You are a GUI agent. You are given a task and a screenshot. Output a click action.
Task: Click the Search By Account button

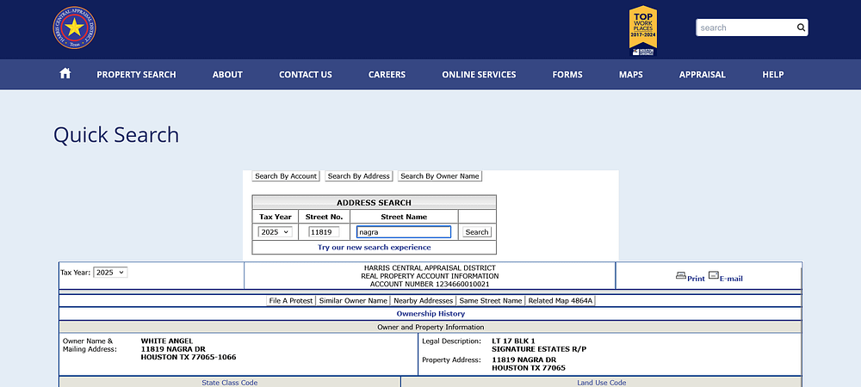(286, 176)
